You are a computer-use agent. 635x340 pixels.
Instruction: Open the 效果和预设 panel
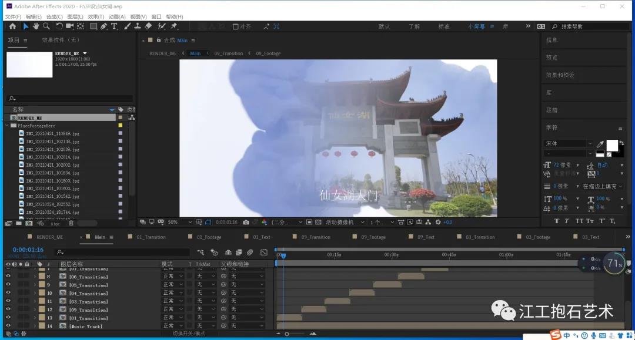(x=560, y=75)
